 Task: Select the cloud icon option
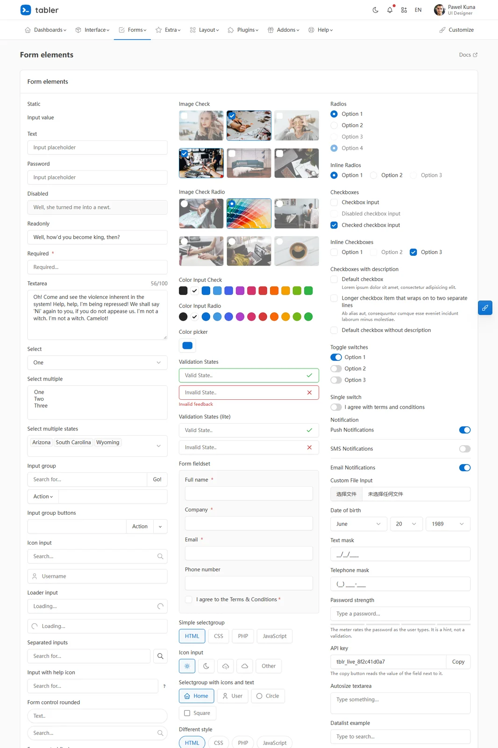[244, 666]
